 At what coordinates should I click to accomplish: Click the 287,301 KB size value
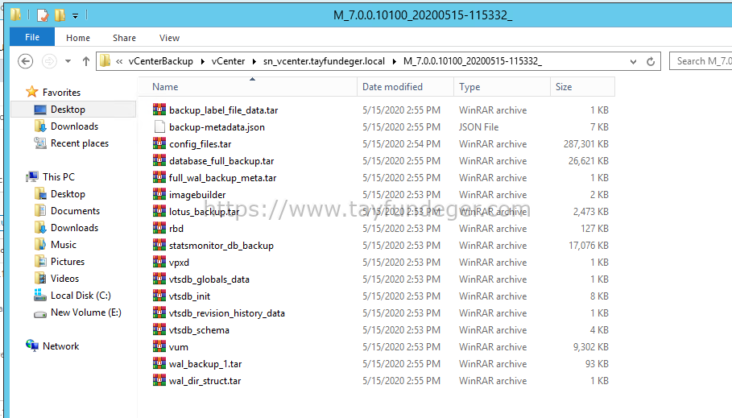[x=586, y=144]
